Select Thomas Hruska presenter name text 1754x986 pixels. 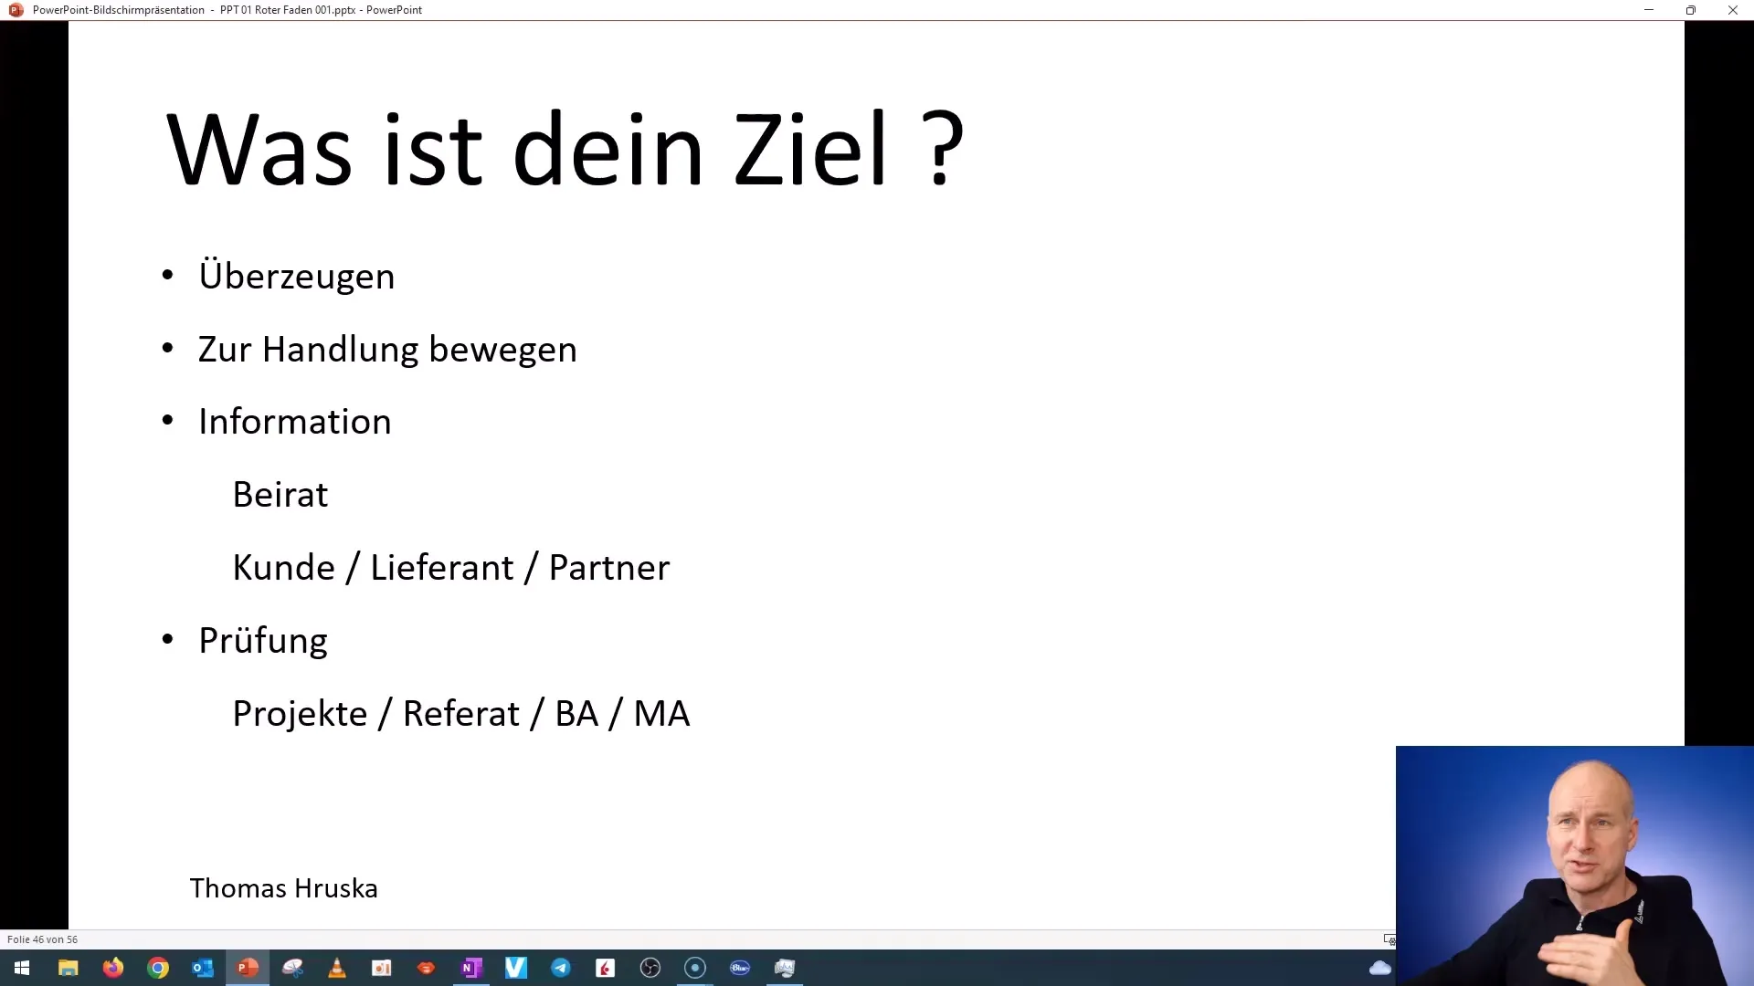(283, 887)
